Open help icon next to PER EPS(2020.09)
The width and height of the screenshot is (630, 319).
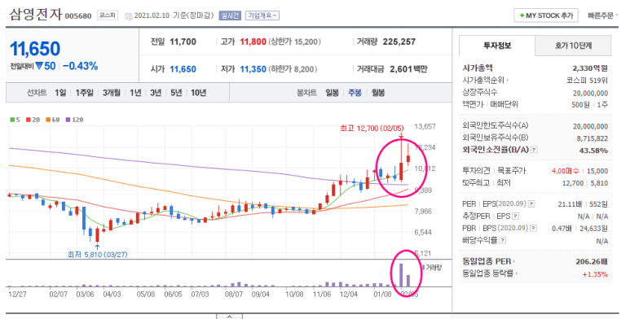[x=531, y=203]
